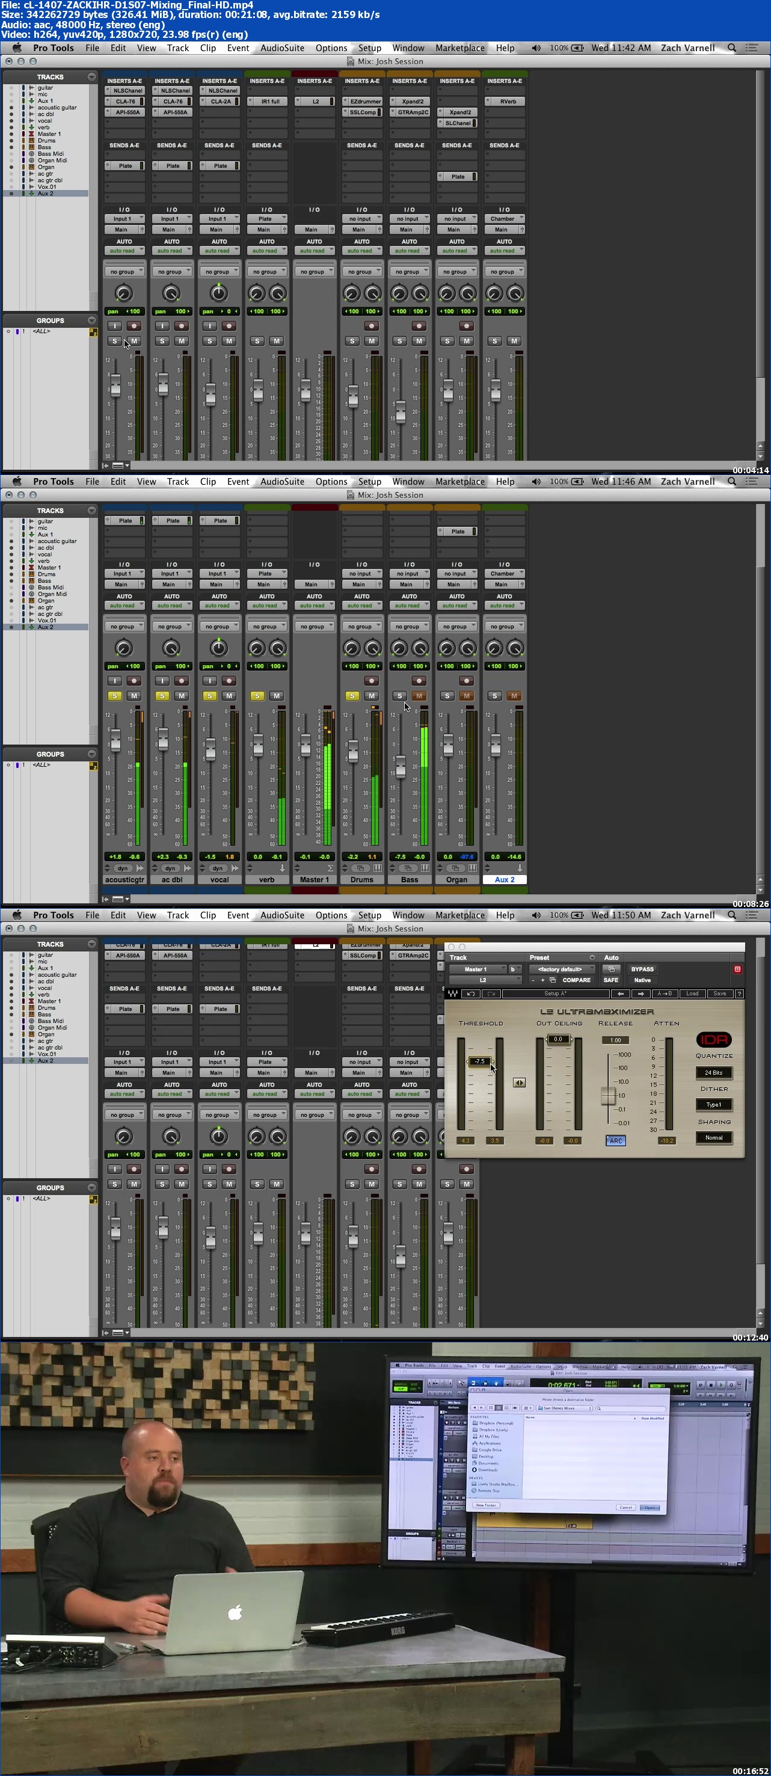
Task: Click the red IDR logo in L2 Ultramaximizer
Action: click(713, 1039)
